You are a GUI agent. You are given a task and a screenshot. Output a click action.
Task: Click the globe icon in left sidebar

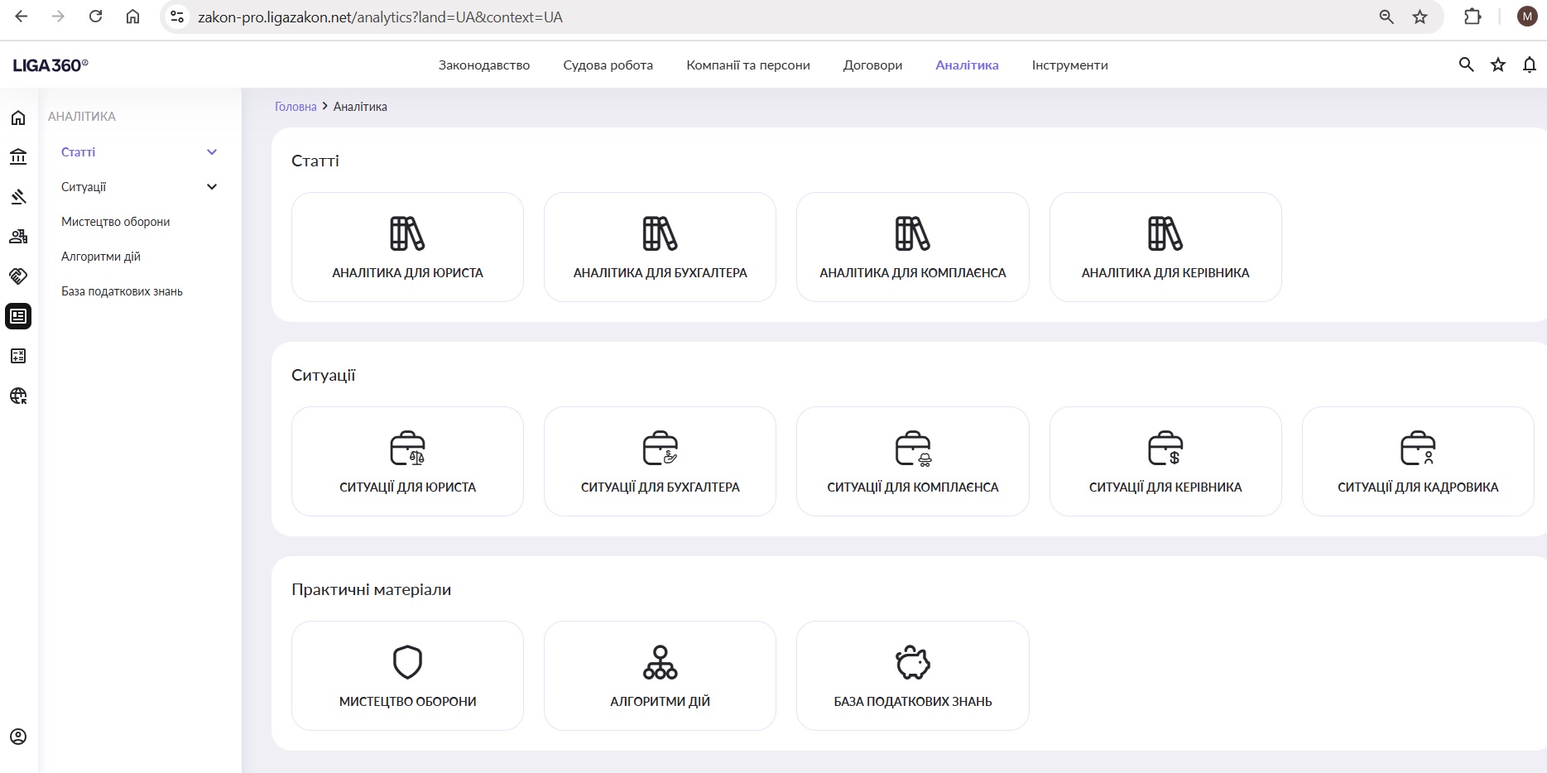pyautogui.click(x=18, y=396)
